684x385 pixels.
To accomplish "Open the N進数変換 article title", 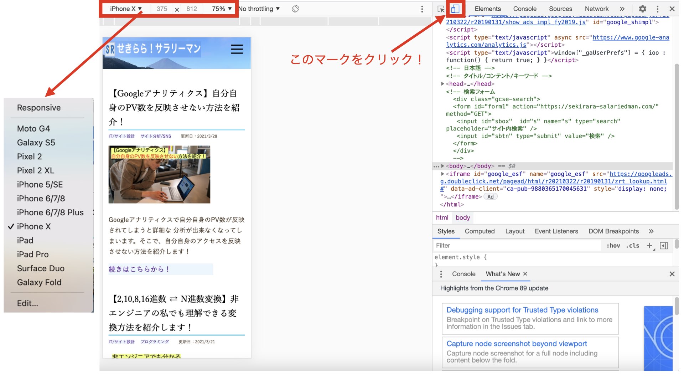I will click(x=174, y=313).
